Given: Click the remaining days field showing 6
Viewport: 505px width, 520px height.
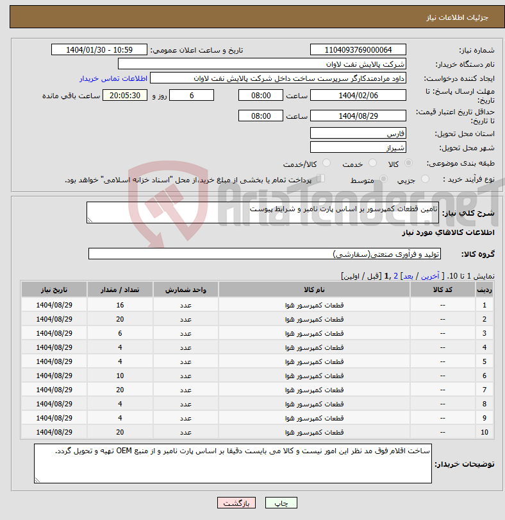Looking at the screenshot, I should pyautogui.click(x=192, y=95).
